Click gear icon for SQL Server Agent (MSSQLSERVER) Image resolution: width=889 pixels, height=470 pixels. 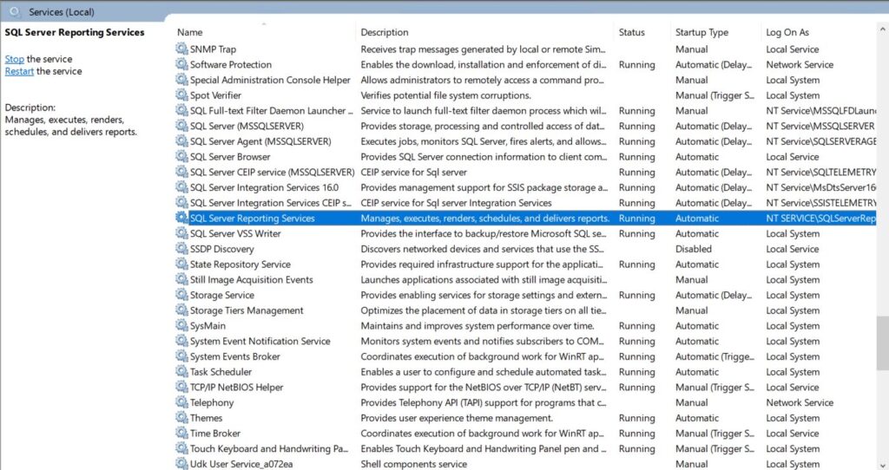coord(181,140)
